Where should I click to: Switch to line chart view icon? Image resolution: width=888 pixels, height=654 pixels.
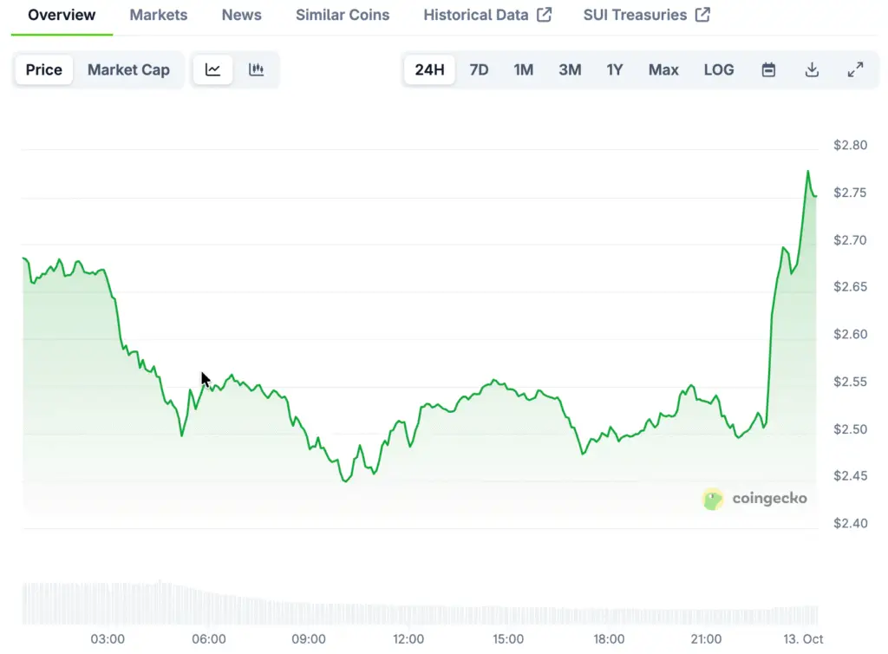[x=212, y=70]
